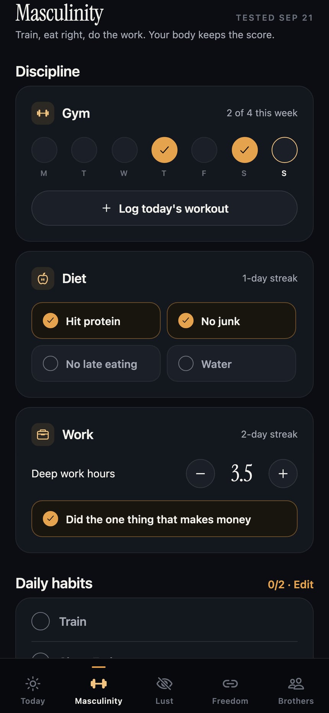Screen dimensions: 329x713
Task: Open the Today tab sun icon
Action: (x=33, y=684)
